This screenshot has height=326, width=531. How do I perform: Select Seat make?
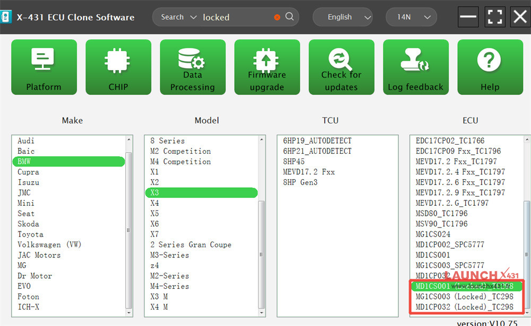[x=26, y=214]
